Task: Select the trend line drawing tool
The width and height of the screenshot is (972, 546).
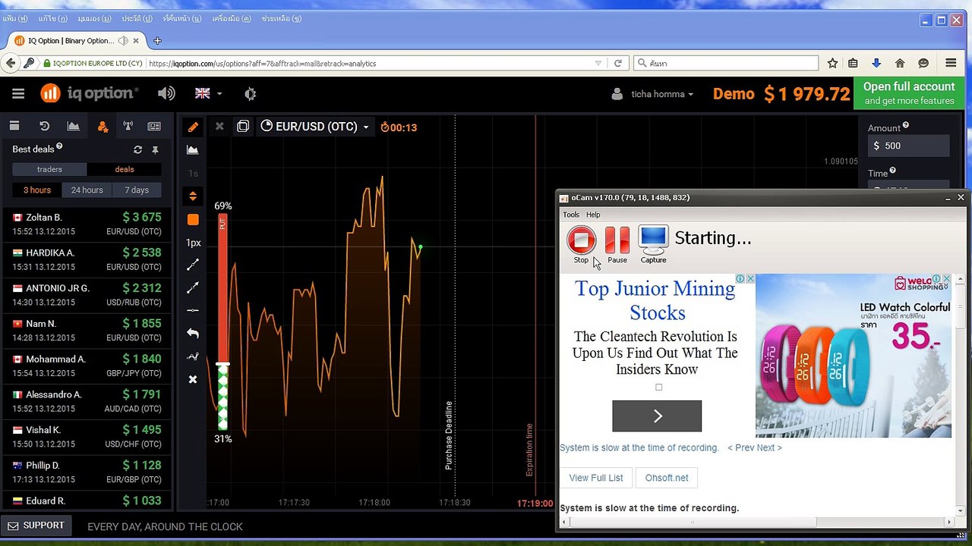Action: pyautogui.click(x=193, y=265)
